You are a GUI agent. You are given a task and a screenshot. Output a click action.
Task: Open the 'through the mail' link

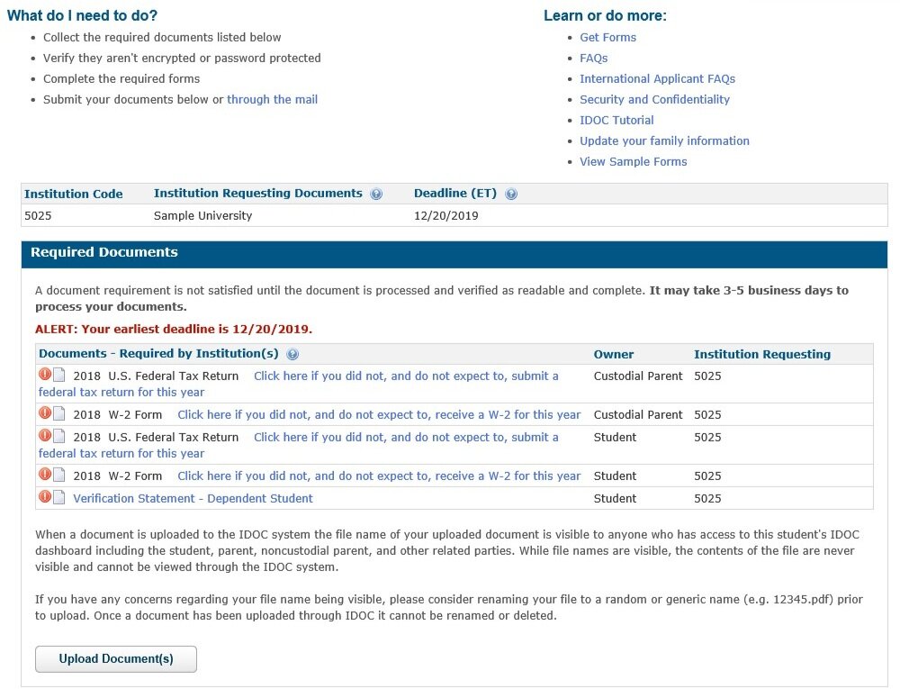(272, 99)
